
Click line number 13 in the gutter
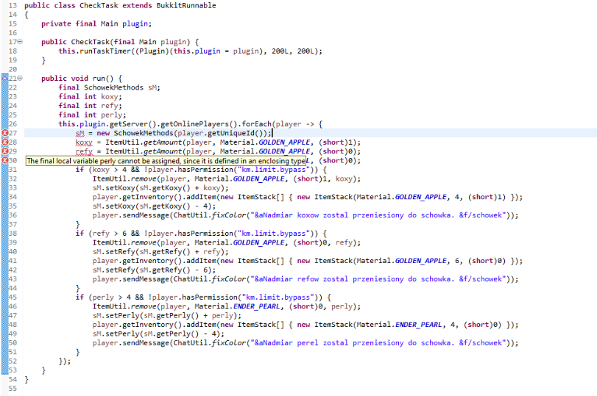pyautogui.click(x=13, y=5)
